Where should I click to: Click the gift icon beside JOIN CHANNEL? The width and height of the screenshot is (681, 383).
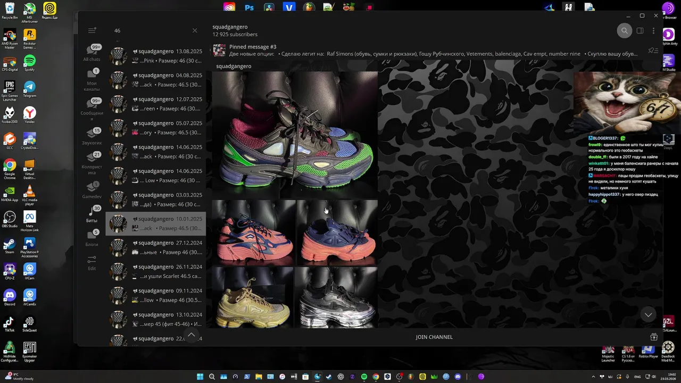click(654, 337)
